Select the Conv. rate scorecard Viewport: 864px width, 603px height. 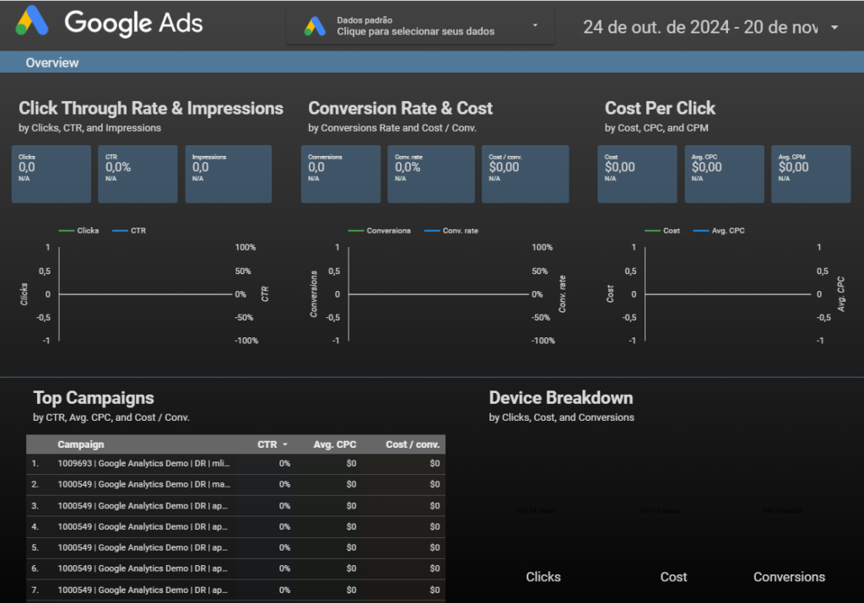point(431,174)
